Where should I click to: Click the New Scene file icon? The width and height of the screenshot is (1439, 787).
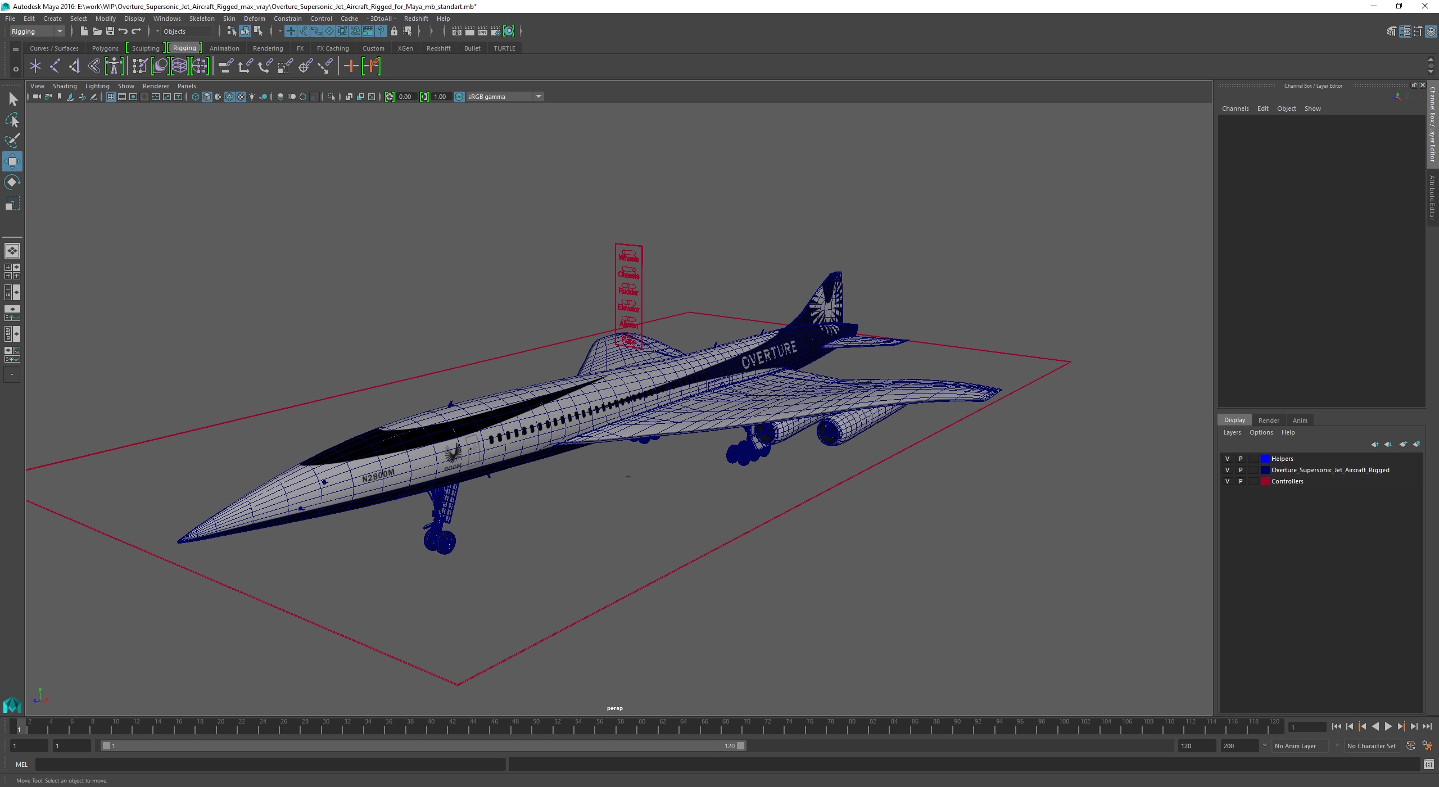tap(84, 31)
